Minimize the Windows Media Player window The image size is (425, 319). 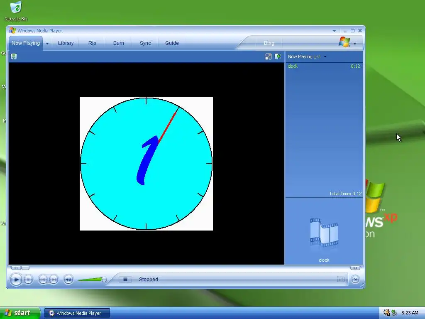click(345, 31)
